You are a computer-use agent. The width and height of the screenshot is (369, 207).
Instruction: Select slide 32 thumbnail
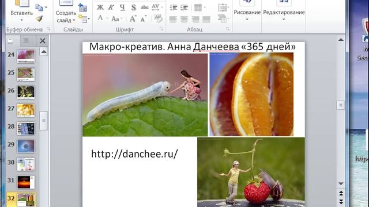click(x=26, y=200)
